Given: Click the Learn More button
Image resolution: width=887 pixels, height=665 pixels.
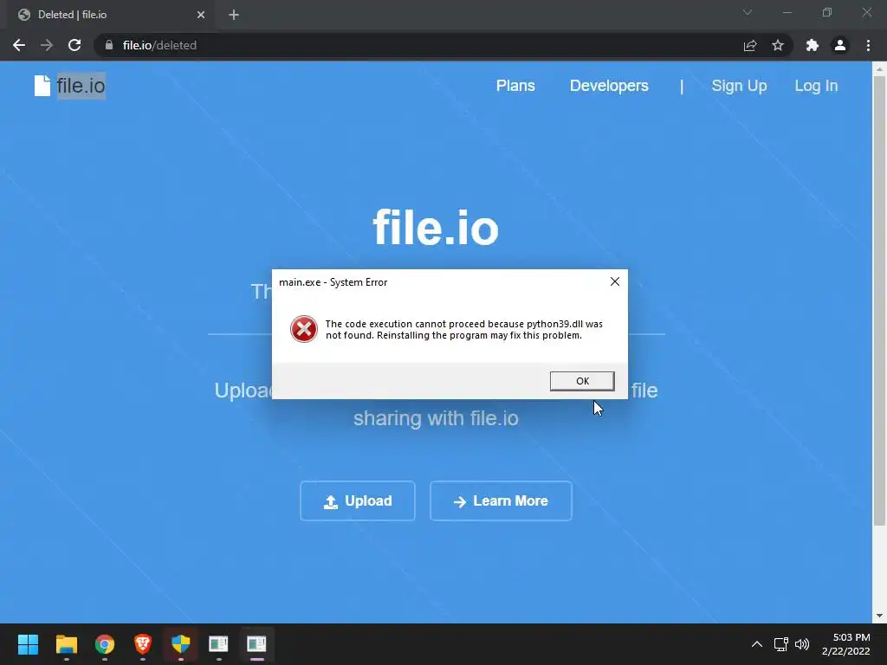Looking at the screenshot, I should (x=501, y=501).
